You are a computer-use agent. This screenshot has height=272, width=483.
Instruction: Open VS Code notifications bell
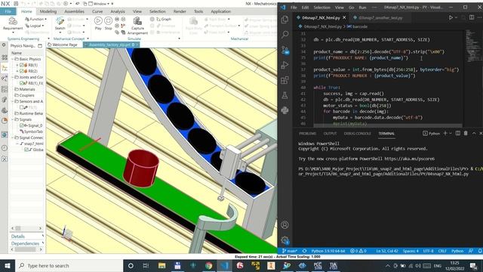[480, 251]
